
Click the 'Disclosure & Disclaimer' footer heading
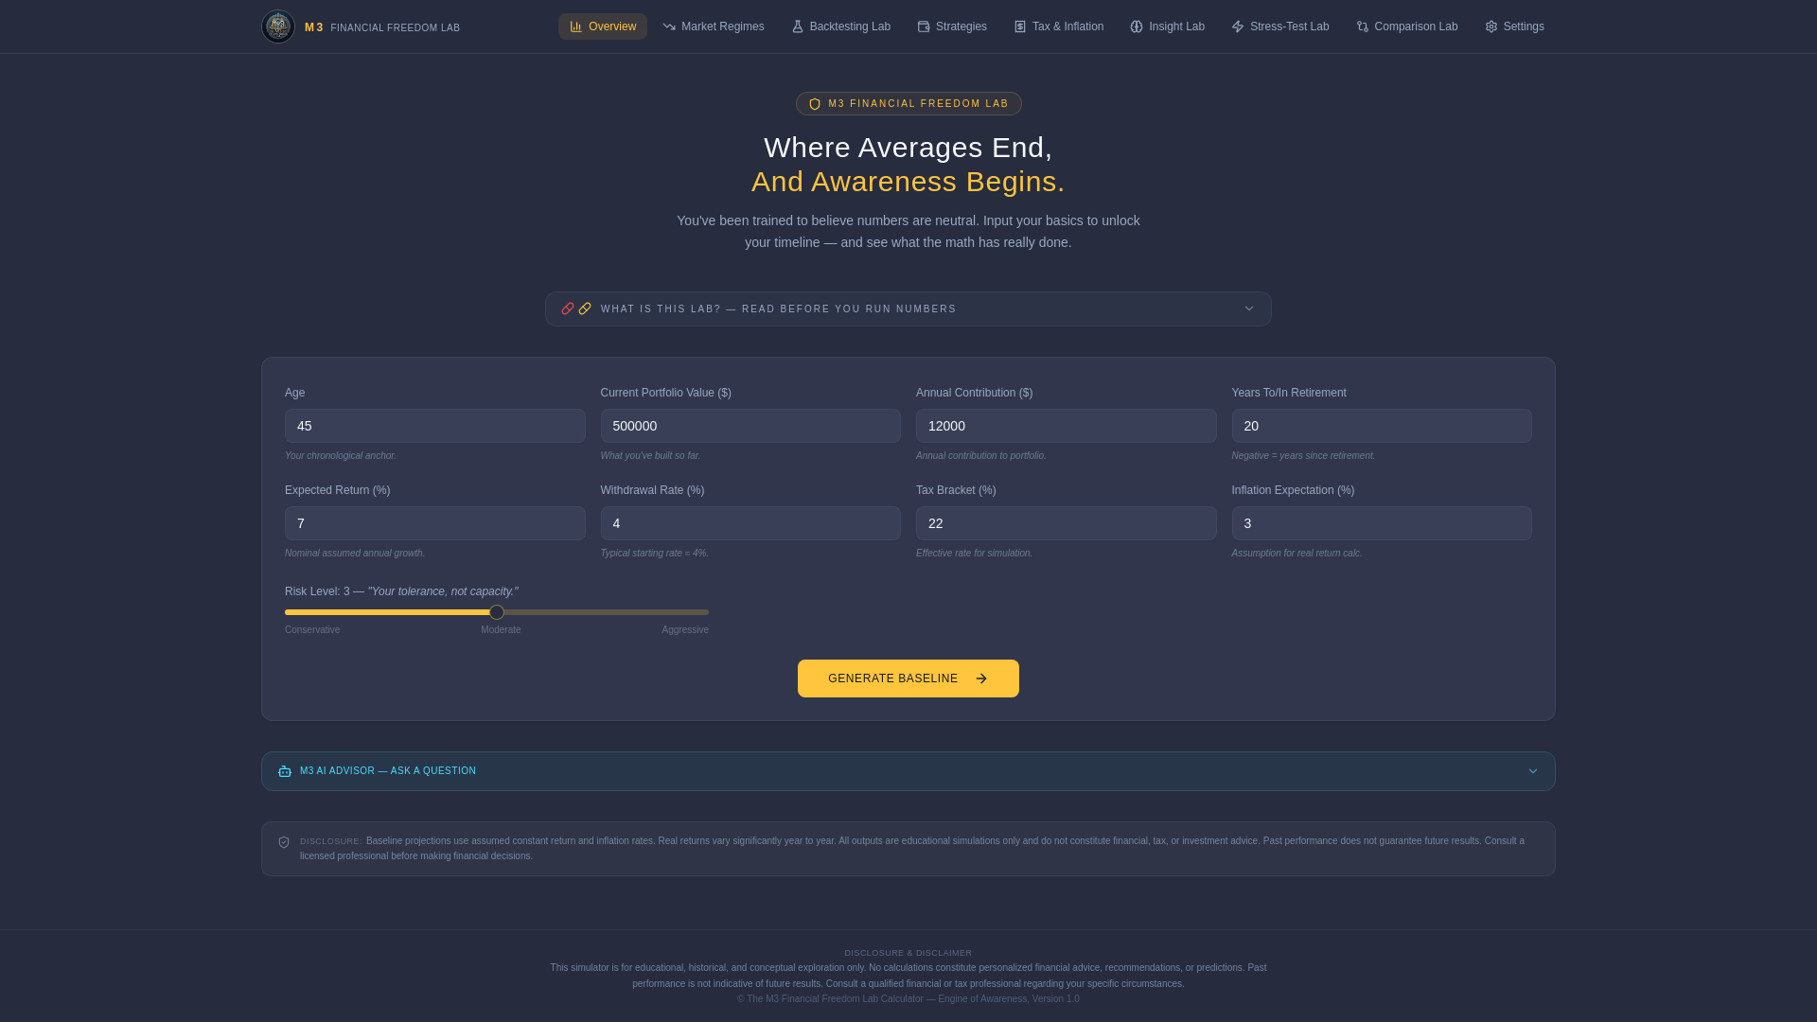[908, 953]
